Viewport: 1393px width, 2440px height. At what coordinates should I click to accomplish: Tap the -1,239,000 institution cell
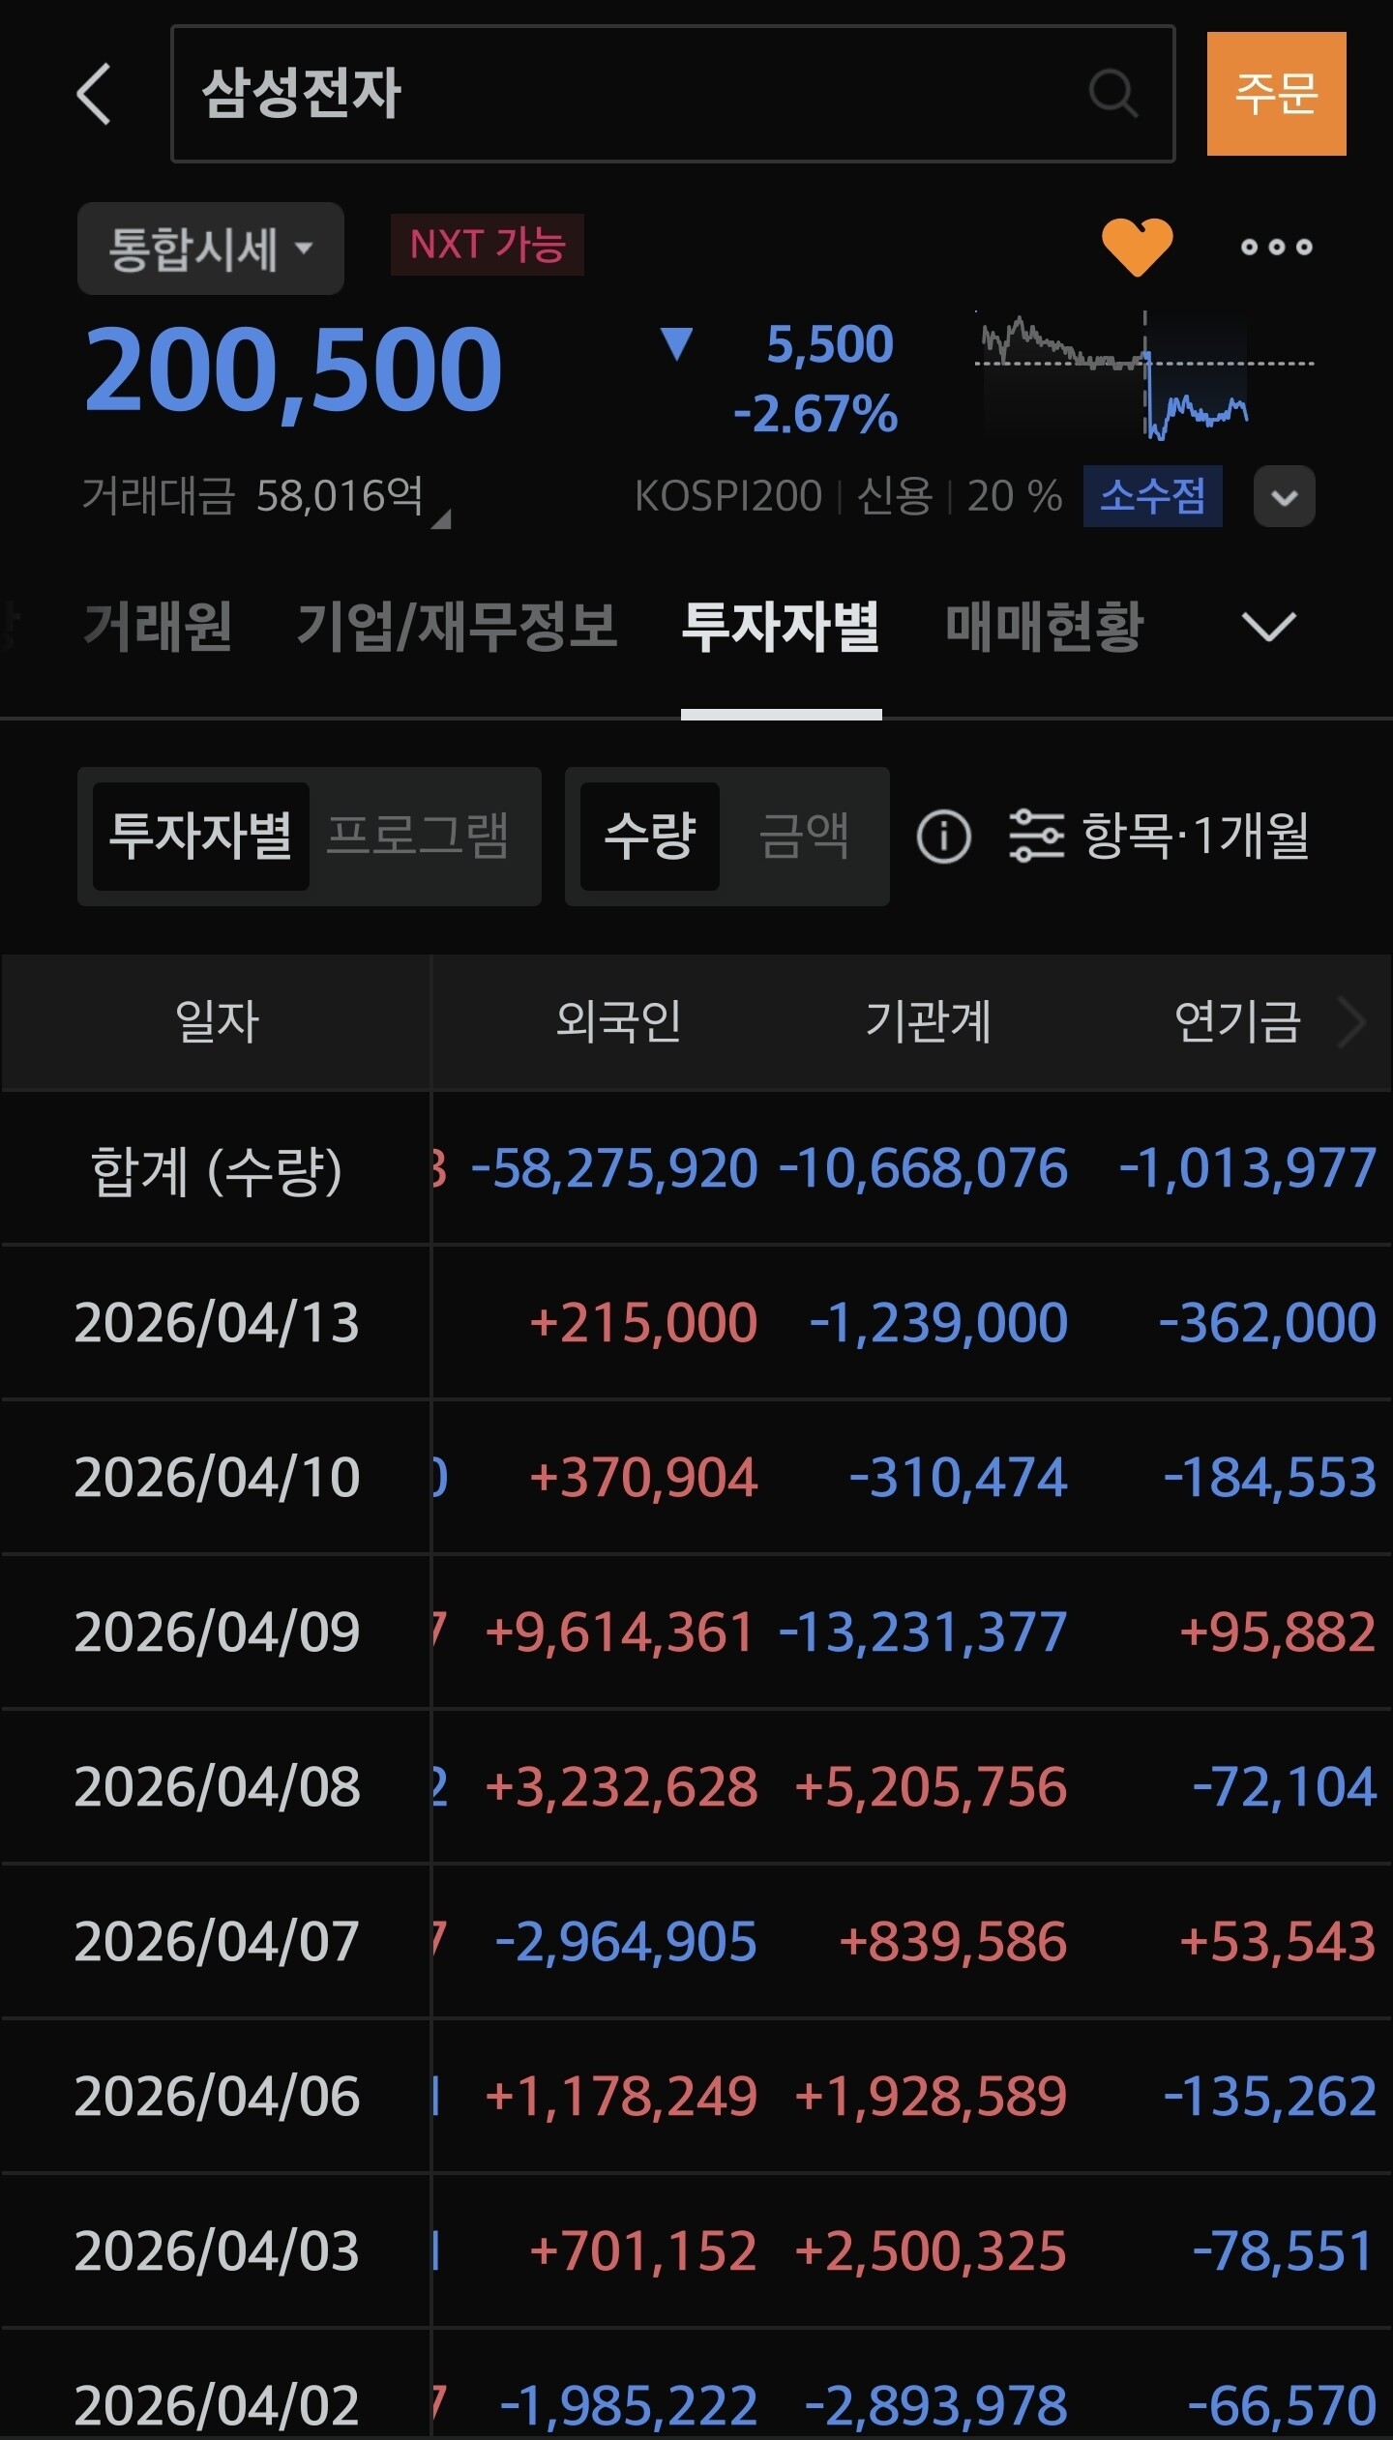click(938, 1323)
